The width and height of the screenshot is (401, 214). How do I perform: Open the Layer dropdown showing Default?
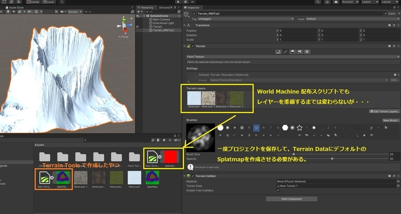pyautogui.click(x=352, y=19)
